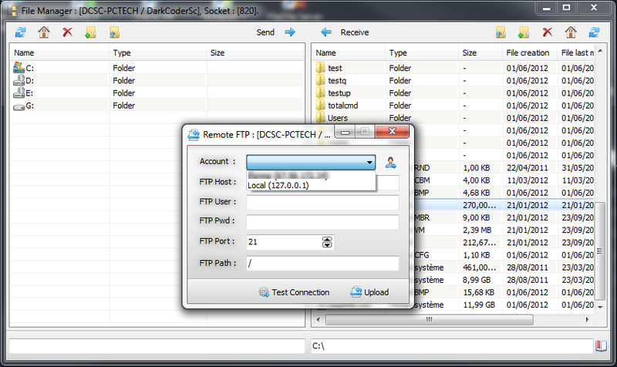Click Remote FTP dialog title icon
617x367 pixels.
194,134
